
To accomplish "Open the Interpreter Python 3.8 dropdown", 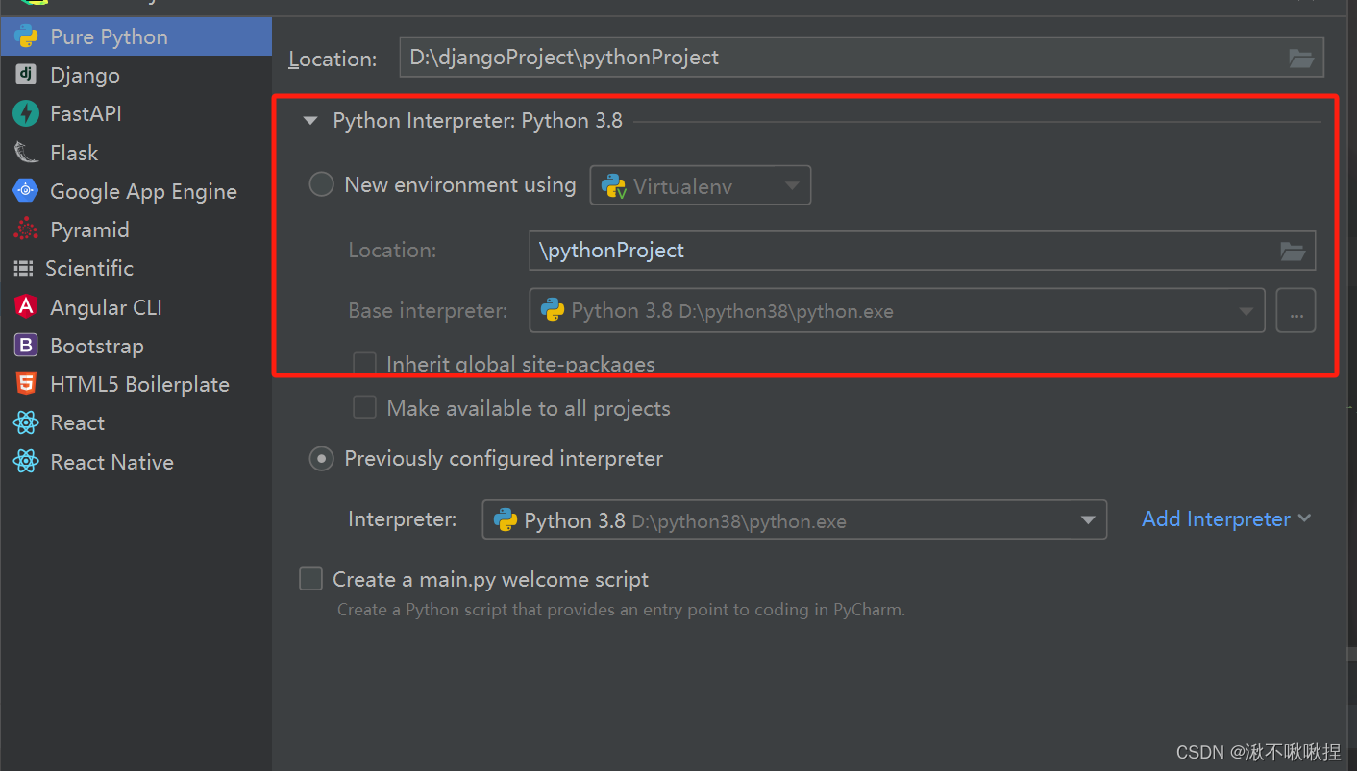I will pyautogui.click(x=795, y=519).
